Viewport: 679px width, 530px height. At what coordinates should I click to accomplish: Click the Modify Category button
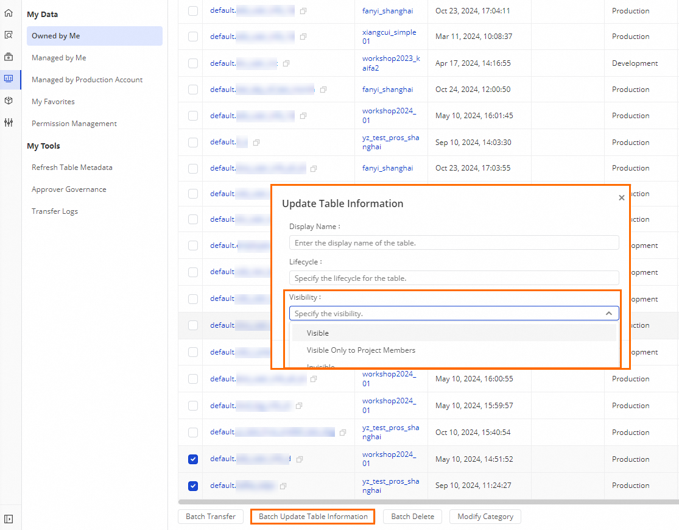pos(485,517)
